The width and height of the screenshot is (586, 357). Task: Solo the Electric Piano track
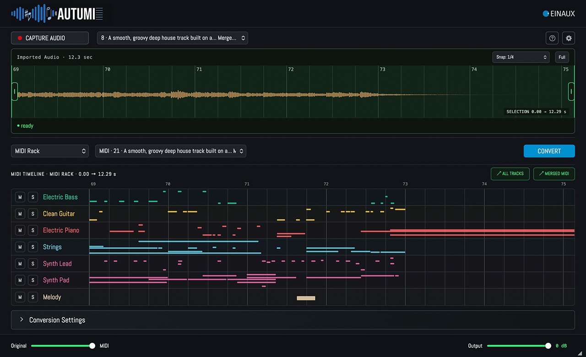pos(33,230)
